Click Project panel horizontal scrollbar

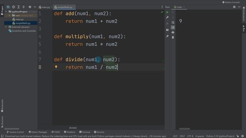[12, 129]
